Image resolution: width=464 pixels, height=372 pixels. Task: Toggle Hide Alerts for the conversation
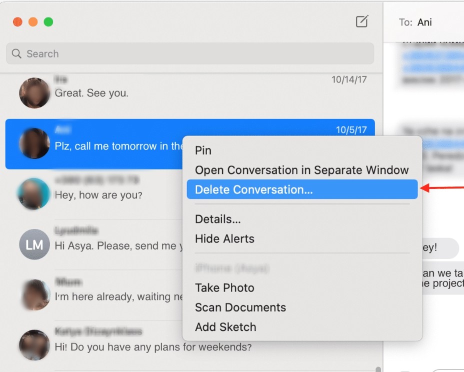pyautogui.click(x=225, y=238)
